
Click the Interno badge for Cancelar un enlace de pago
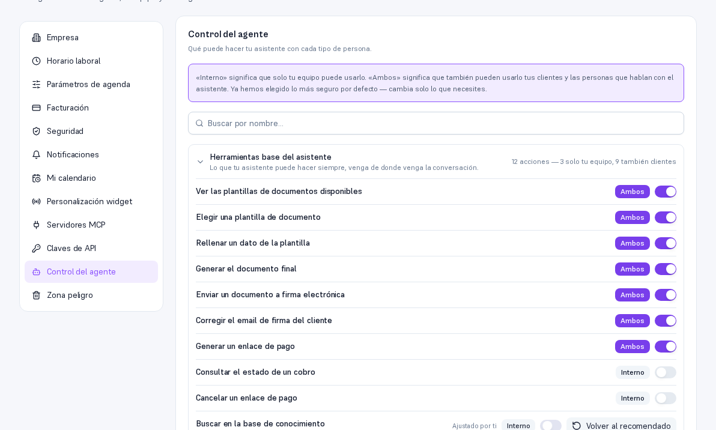click(633, 399)
